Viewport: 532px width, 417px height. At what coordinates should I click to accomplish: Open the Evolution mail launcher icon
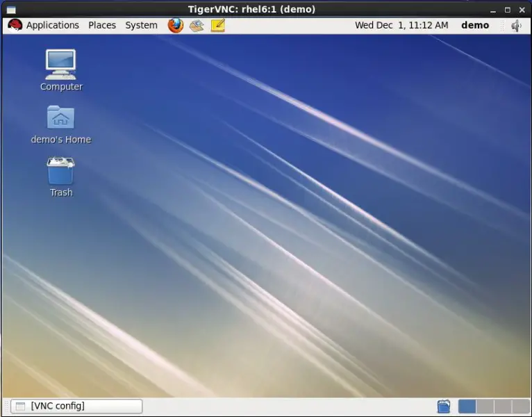(197, 26)
